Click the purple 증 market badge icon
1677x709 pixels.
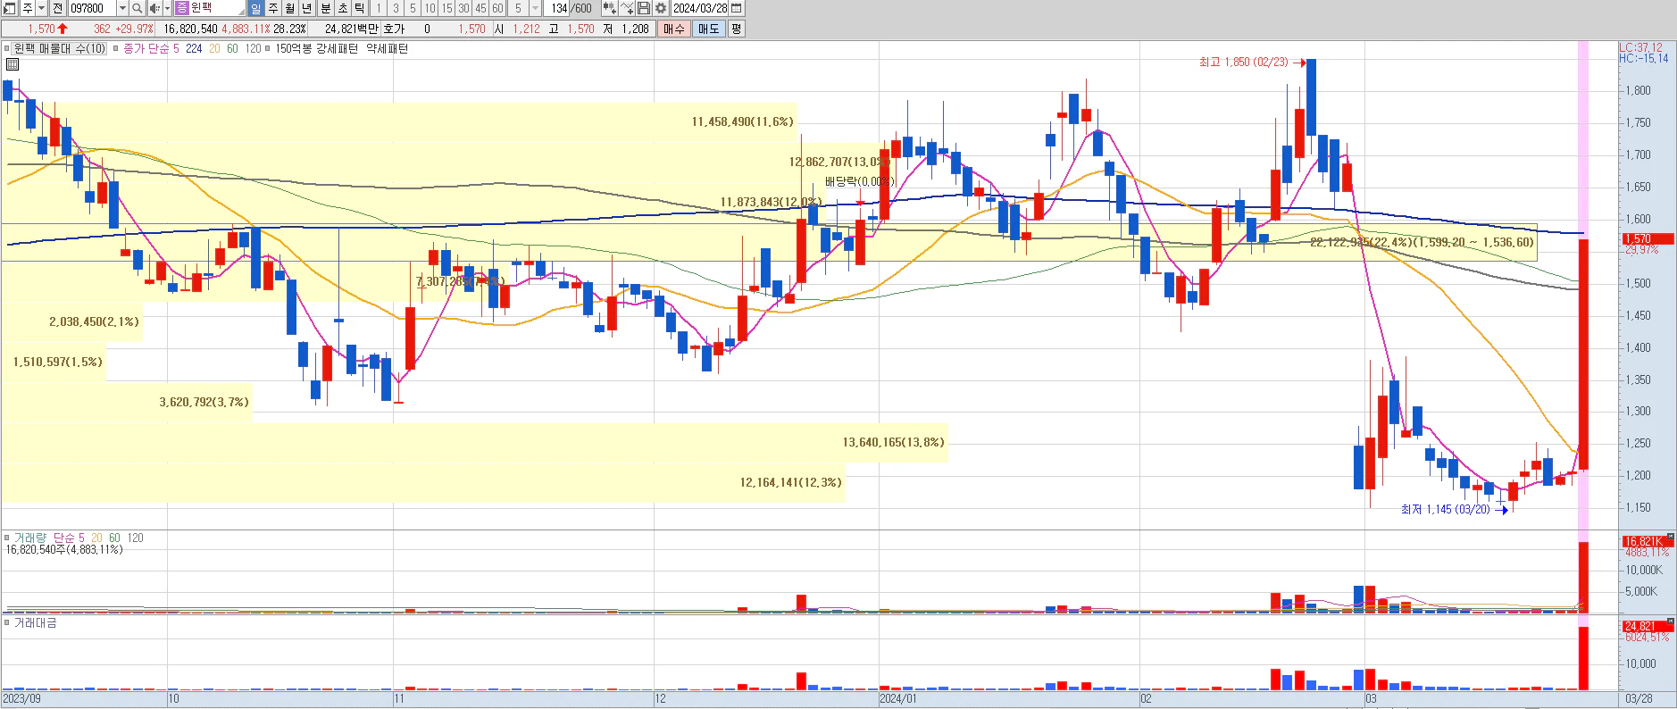(181, 8)
